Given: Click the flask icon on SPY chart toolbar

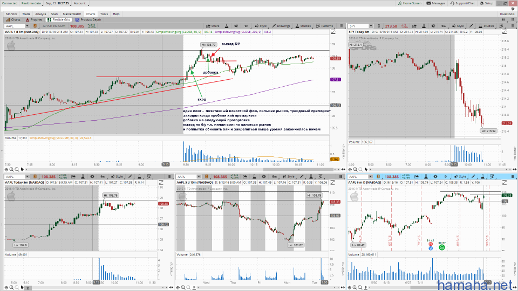Looking at the screenshot, I should pos(424,26).
